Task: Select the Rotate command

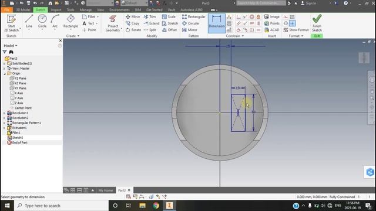Action: pyautogui.click(x=133, y=30)
